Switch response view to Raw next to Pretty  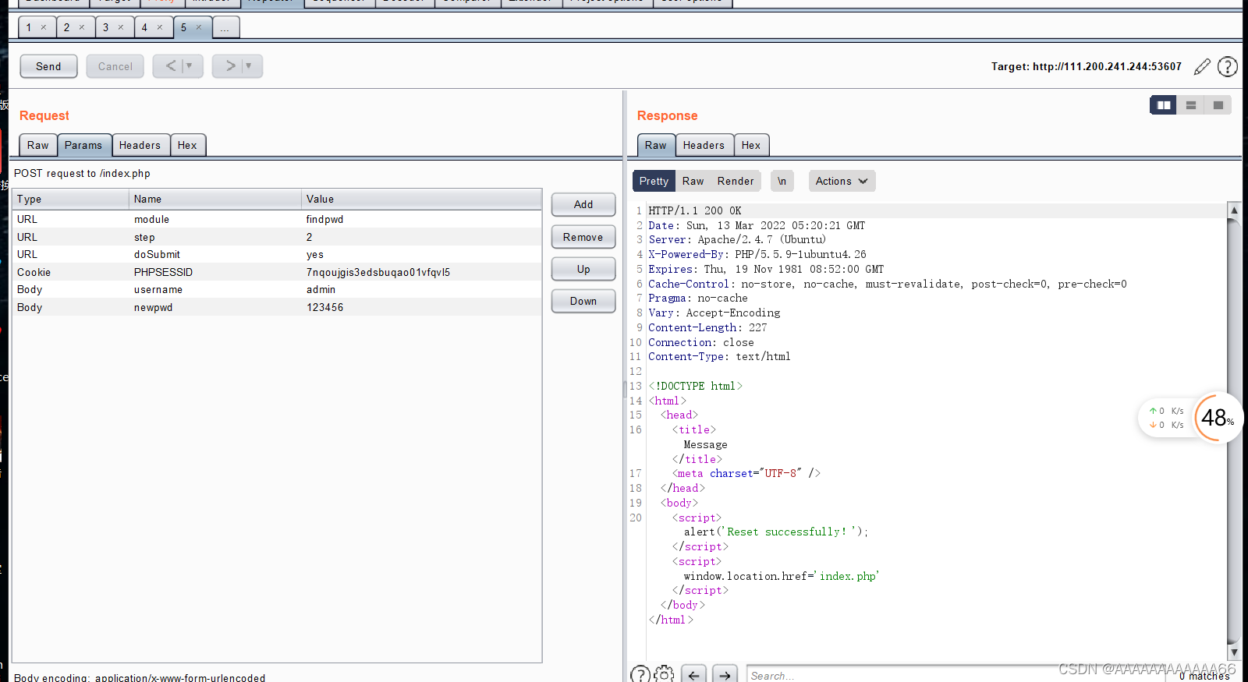point(693,181)
